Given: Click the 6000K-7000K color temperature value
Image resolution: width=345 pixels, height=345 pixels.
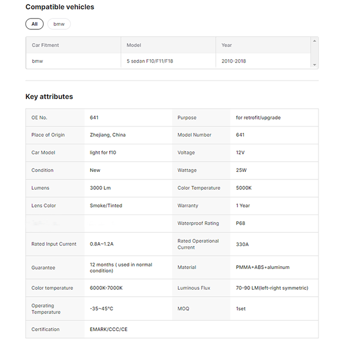Looking at the screenshot, I should 106,288.
